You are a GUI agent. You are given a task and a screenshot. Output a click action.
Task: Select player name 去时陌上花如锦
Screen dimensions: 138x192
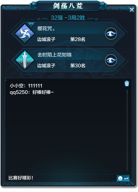pos(54,55)
